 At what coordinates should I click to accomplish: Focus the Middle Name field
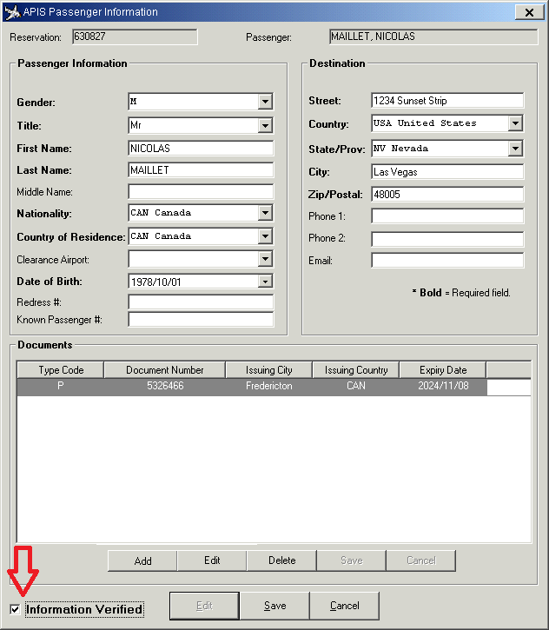[x=201, y=192]
